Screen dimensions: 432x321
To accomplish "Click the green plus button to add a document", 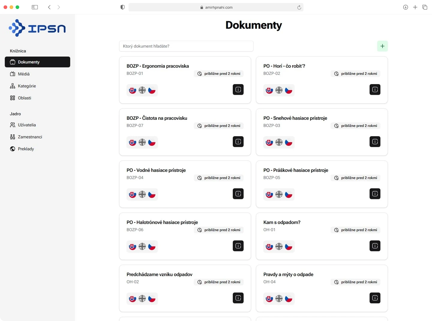I will 382,46.
